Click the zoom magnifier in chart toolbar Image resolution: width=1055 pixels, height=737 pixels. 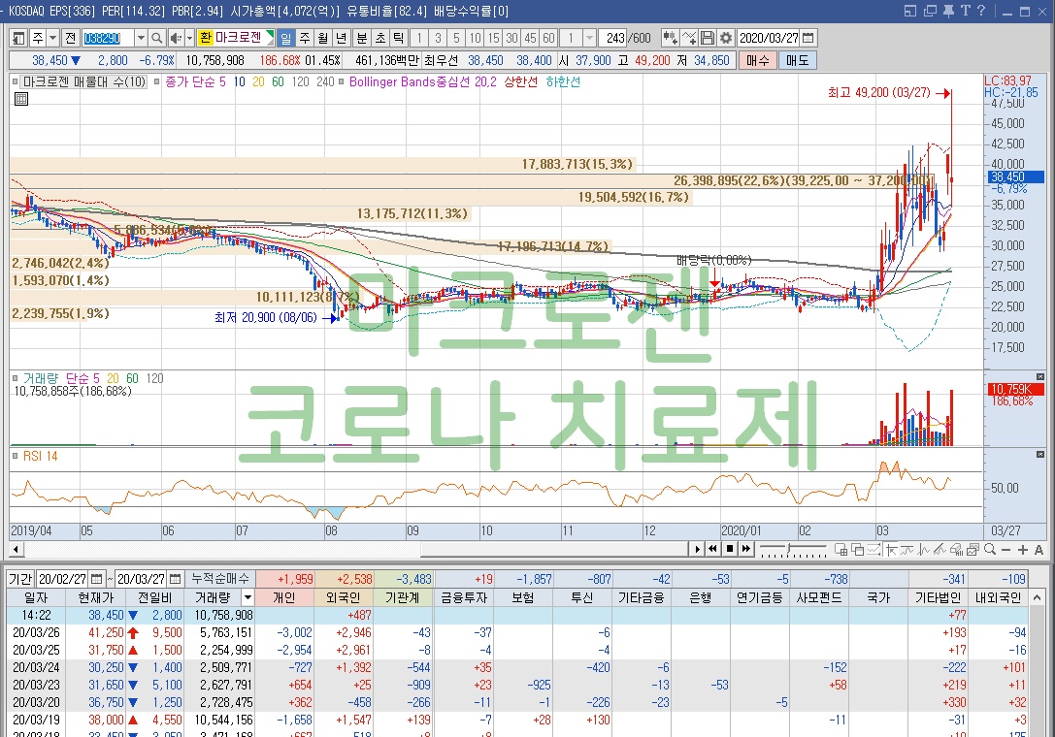tap(990, 550)
